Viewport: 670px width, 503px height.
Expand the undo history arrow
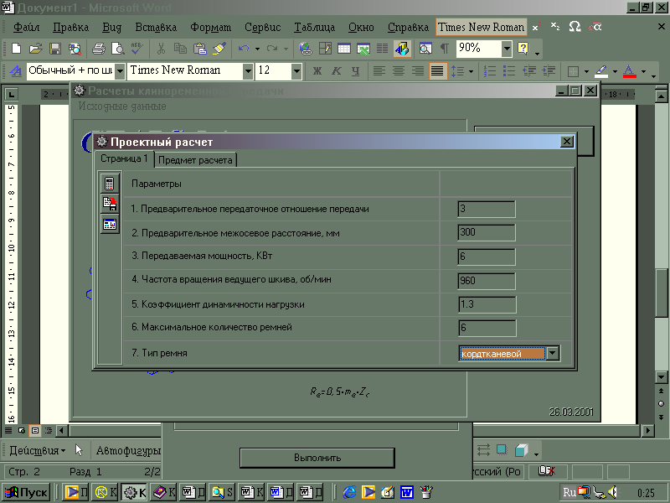click(x=257, y=49)
